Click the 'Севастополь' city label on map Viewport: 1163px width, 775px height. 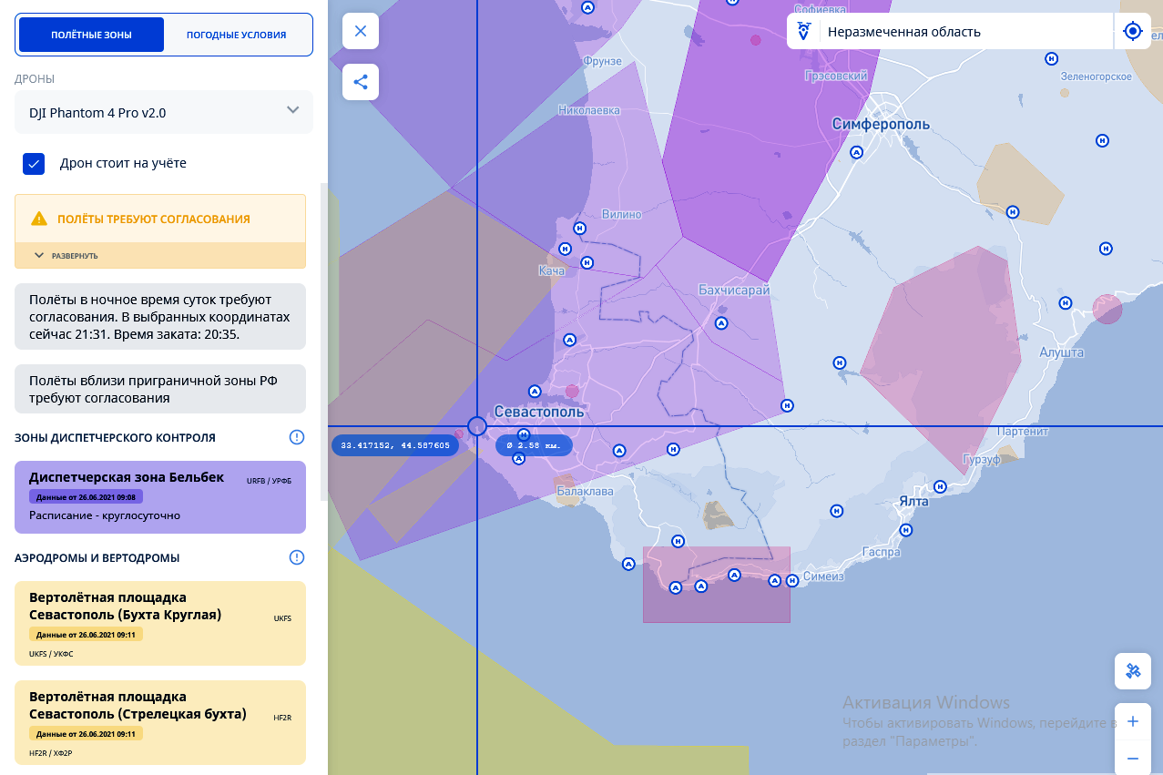pyautogui.click(x=538, y=412)
